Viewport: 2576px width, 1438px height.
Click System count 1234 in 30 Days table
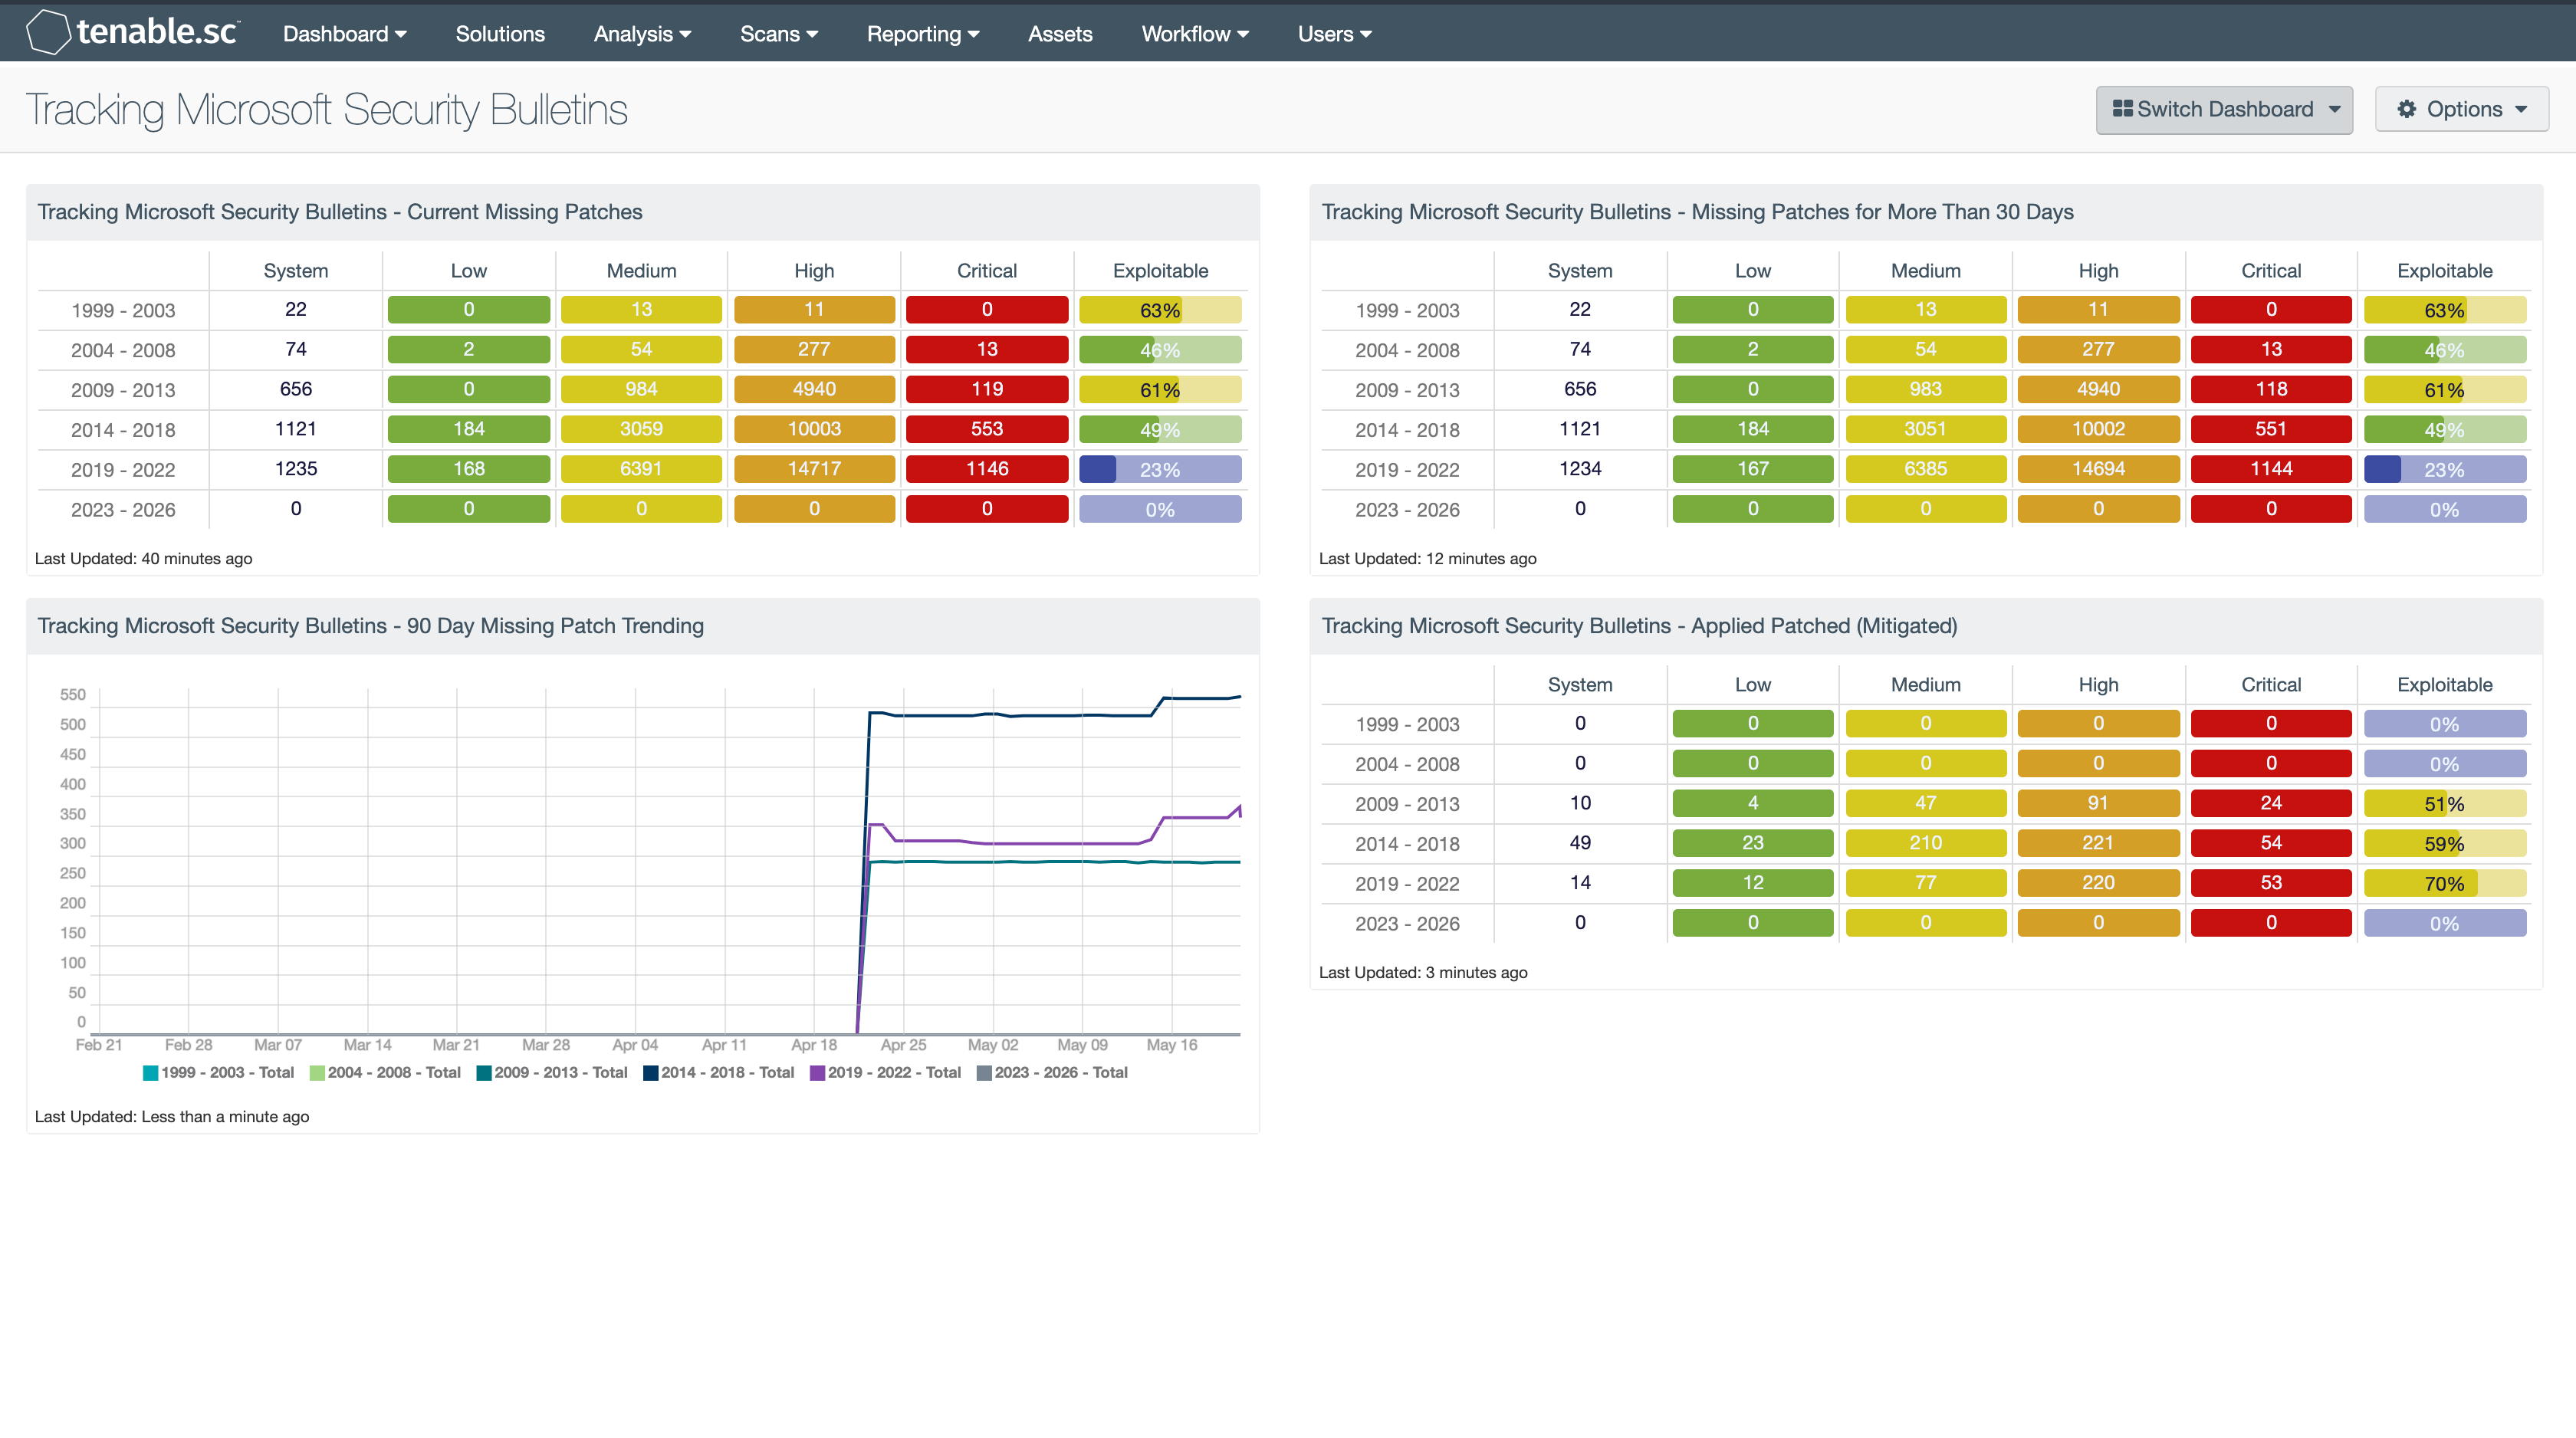click(x=1580, y=469)
